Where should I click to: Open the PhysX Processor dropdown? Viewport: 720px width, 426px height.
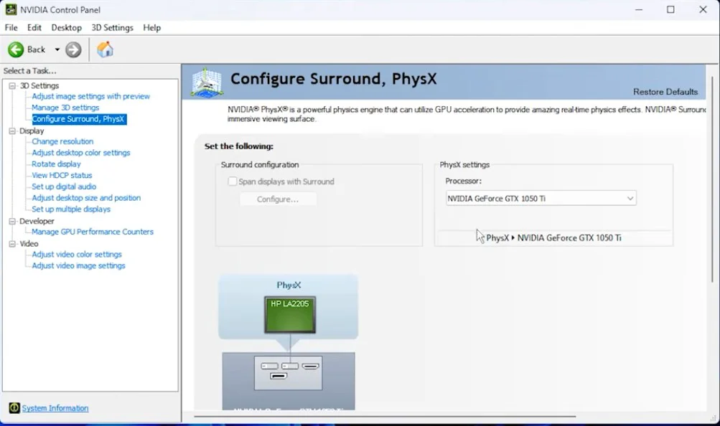(x=541, y=199)
